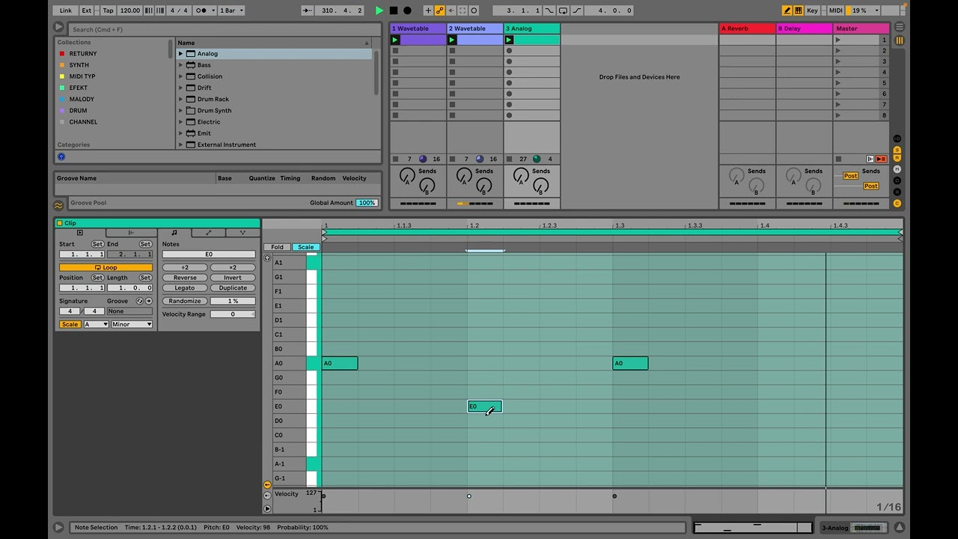Screen dimensions: 958x539
Task: Expand the Bass folder in browser
Action: [180, 65]
